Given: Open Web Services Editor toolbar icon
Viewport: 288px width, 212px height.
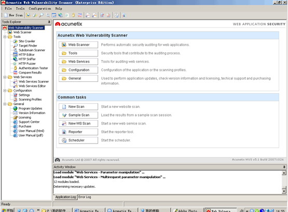Looking at the screenshot, I should click(x=94, y=15).
